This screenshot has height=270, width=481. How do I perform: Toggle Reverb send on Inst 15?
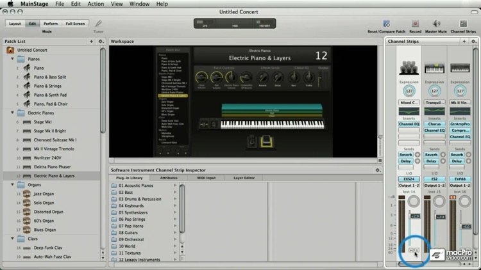coord(432,155)
